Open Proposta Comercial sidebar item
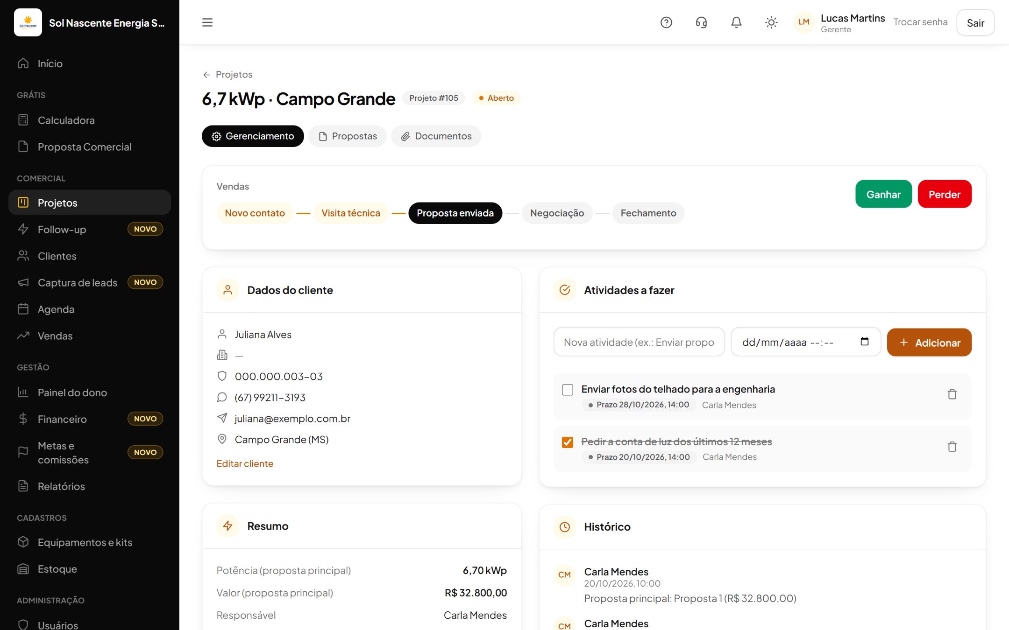 coord(90,147)
